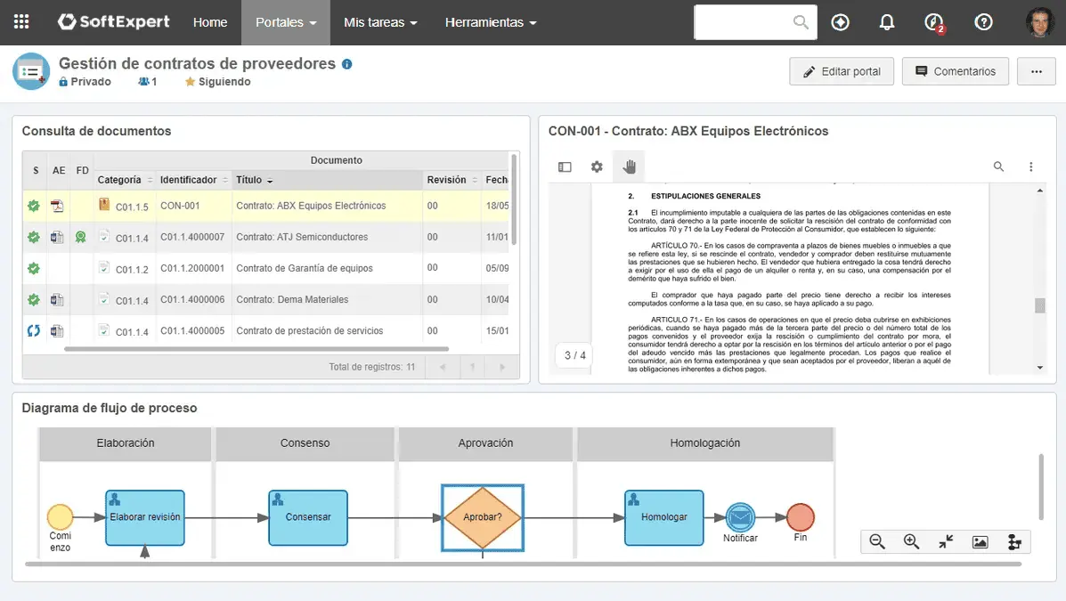Click the category icon for C01.1.5

coord(104,204)
